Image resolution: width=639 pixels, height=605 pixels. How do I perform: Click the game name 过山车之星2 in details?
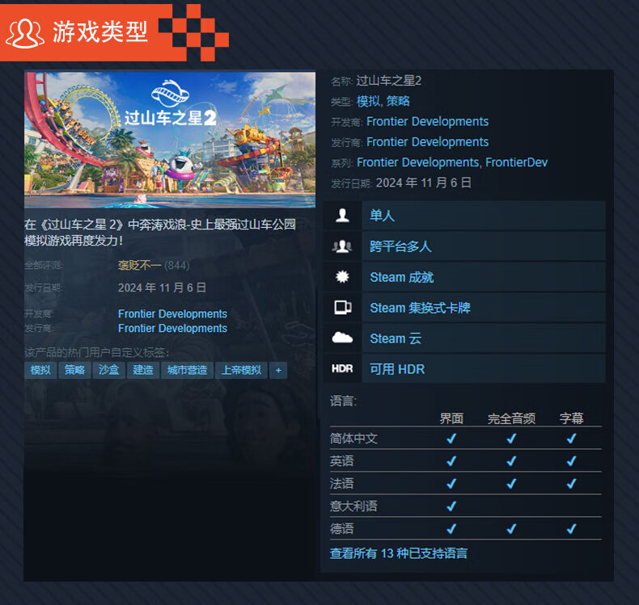(x=389, y=81)
